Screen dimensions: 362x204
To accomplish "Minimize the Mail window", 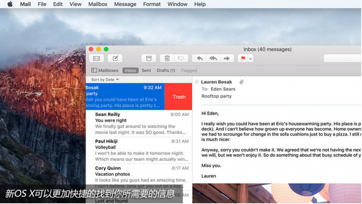I will 99,49.
